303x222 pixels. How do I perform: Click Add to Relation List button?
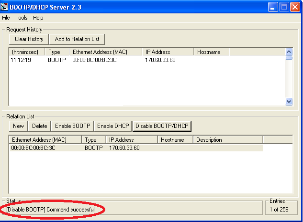(77, 39)
